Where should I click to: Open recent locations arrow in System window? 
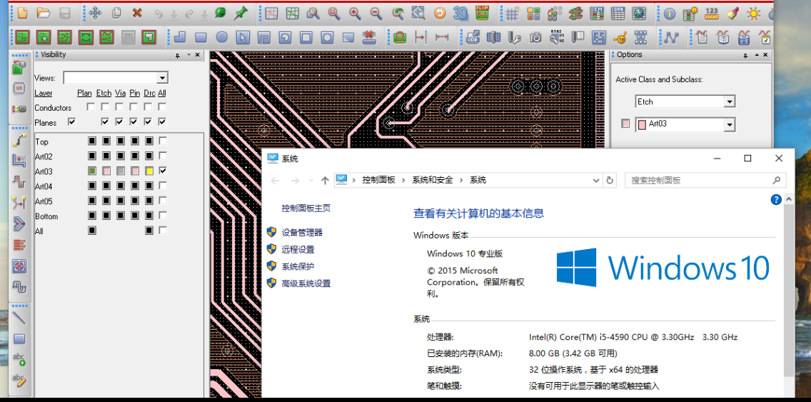(311, 180)
